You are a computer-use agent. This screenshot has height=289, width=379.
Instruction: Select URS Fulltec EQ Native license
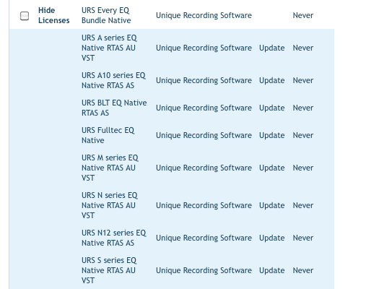click(108, 135)
